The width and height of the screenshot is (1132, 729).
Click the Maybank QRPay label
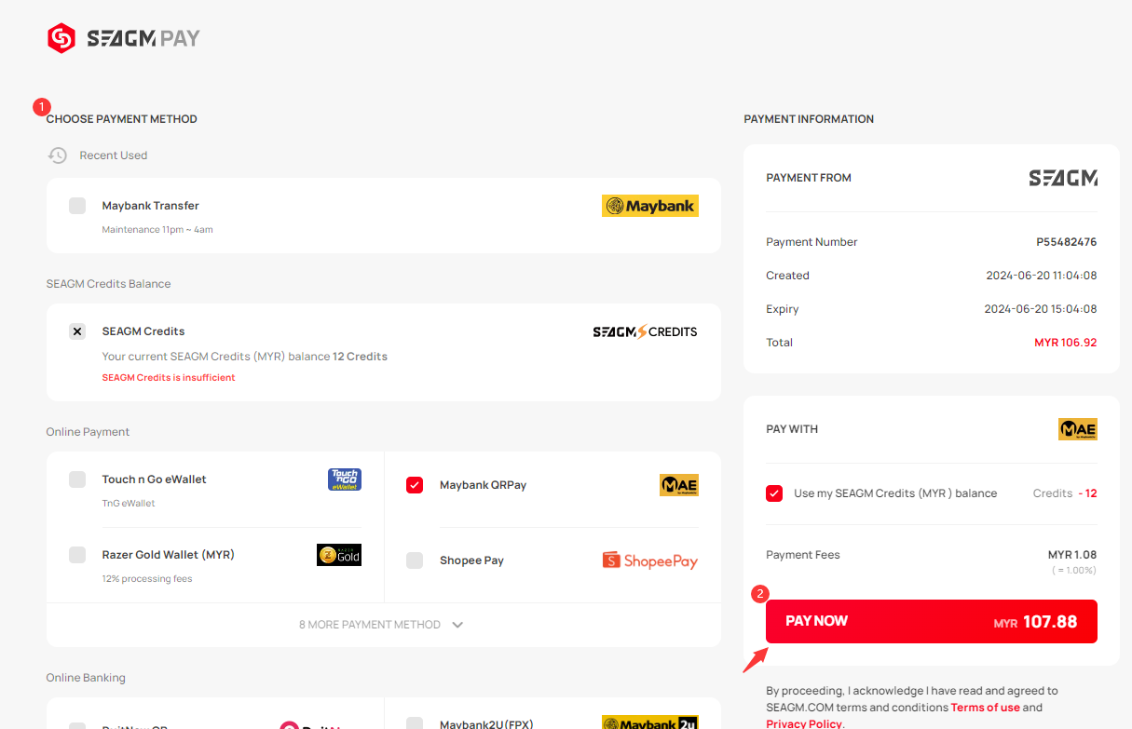483,485
